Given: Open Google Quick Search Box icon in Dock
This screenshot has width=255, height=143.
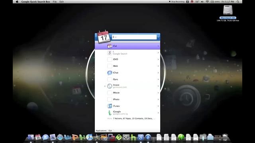Looking at the screenshot, I should tap(141, 137).
